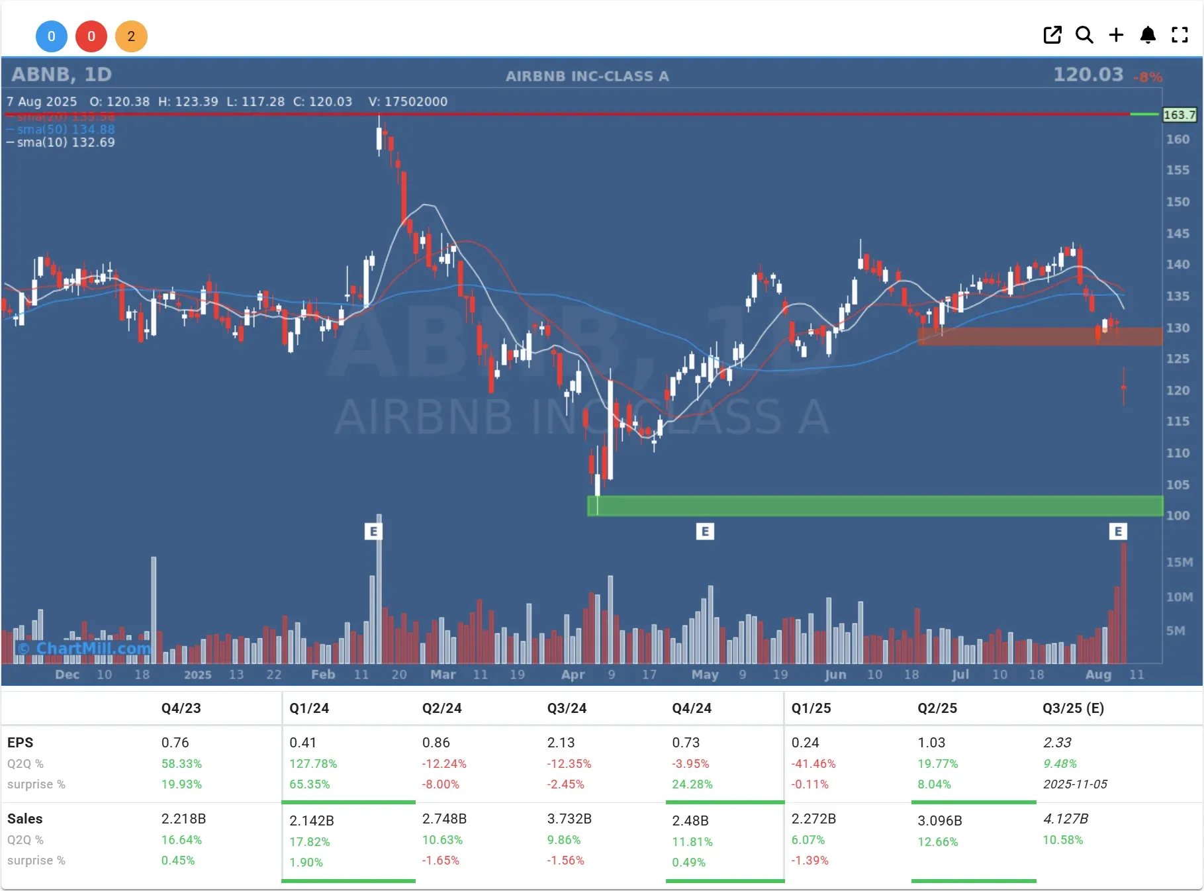Click the red 0 badge

click(91, 36)
